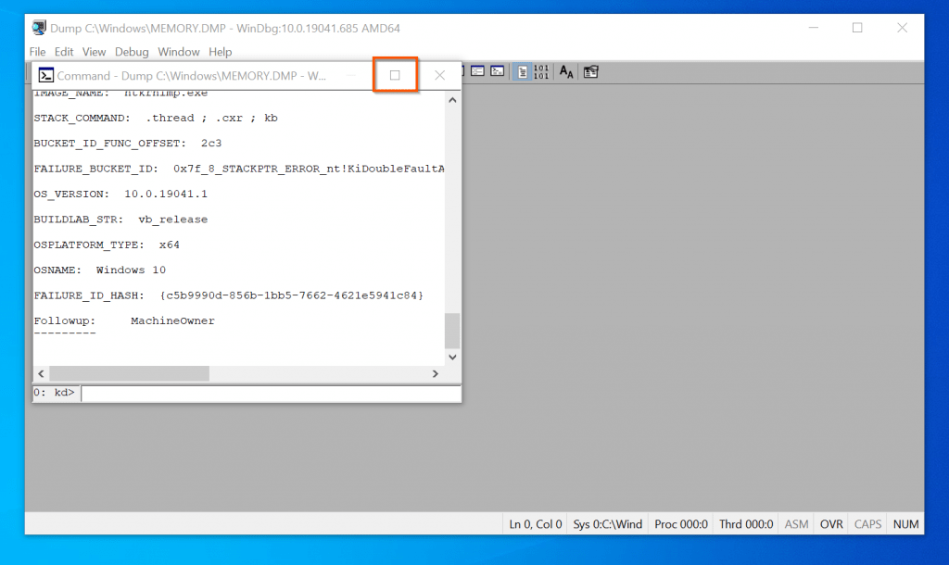
Task: Click the BUILDLAB_STR vb_release line
Action: click(x=120, y=220)
